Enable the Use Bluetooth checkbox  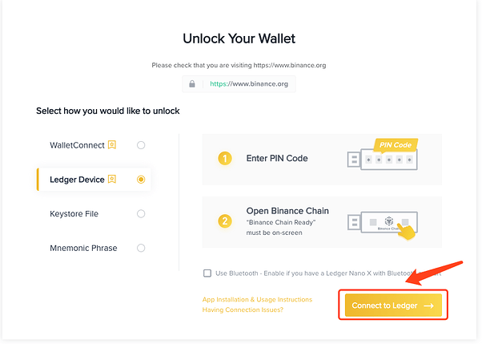[x=207, y=273]
